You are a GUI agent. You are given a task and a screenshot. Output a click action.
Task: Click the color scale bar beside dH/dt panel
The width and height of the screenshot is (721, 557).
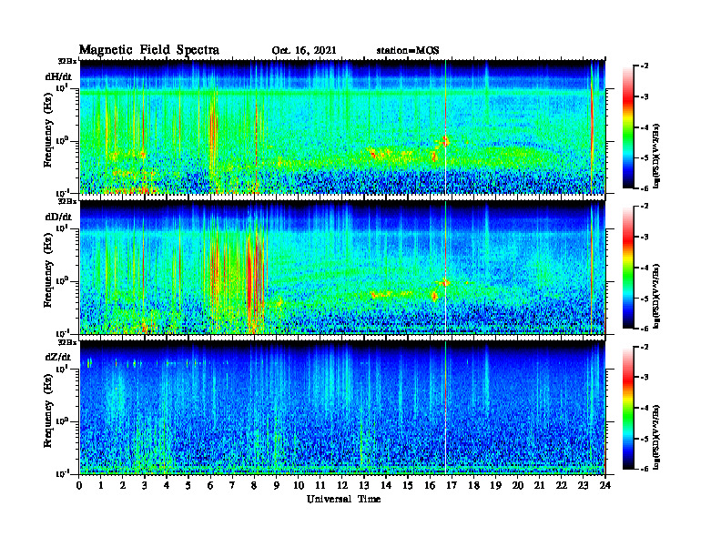[628, 127]
